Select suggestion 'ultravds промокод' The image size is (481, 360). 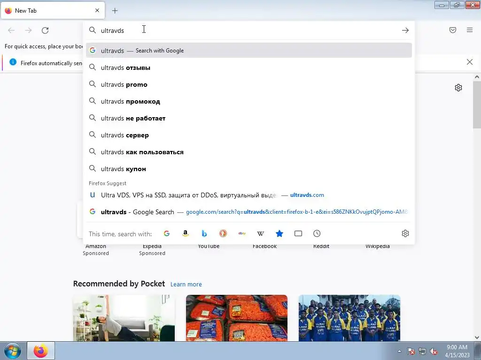coord(249,101)
